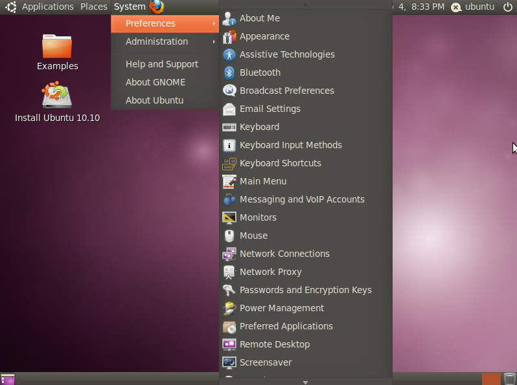Screen dimensions: 517x385
Task: Click the show desktop icon bottom-left
Action: point(8,379)
